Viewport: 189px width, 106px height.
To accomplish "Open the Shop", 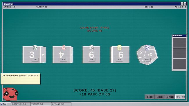I will [x=170, y=97].
